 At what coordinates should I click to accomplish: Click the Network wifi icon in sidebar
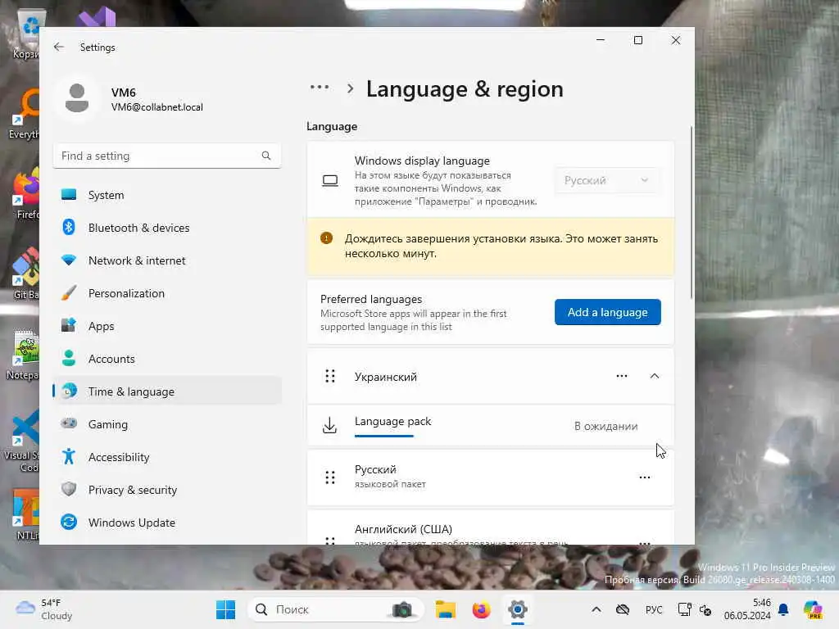(69, 260)
